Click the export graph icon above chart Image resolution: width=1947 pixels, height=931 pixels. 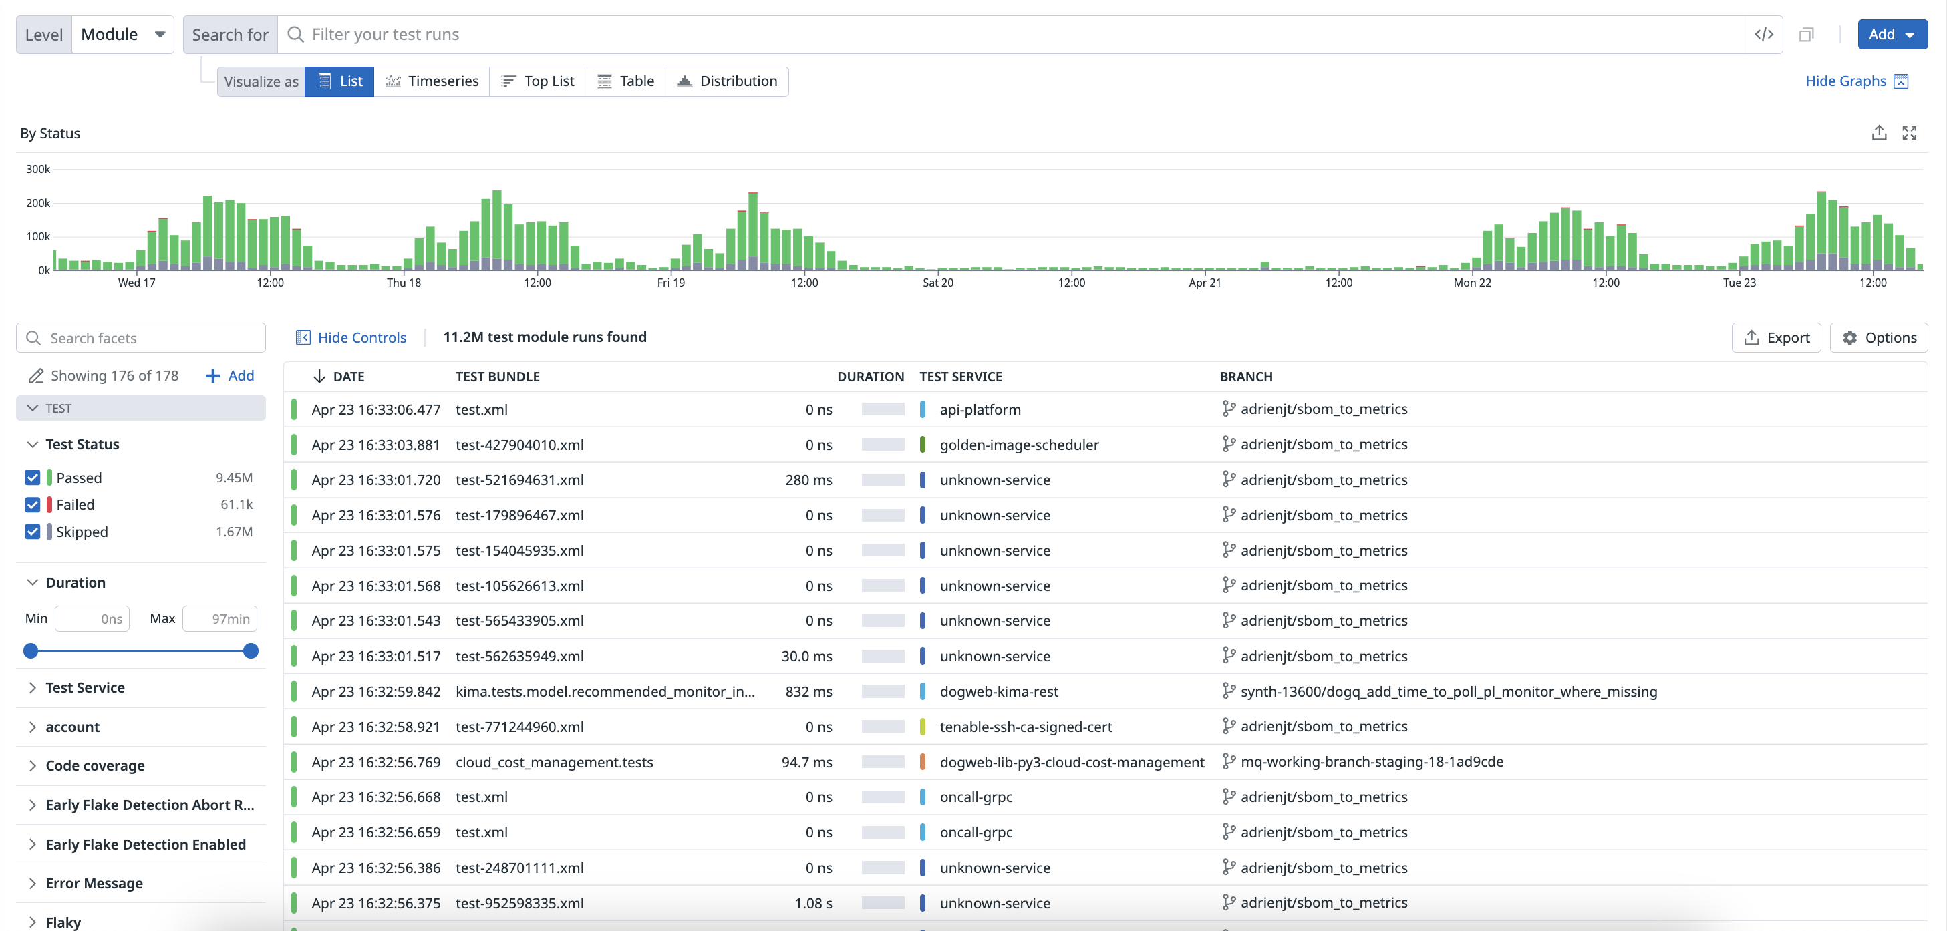tap(1878, 133)
